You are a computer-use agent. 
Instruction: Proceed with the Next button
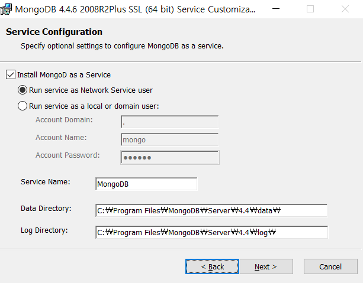pyautogui.click(x=266, y=266)
